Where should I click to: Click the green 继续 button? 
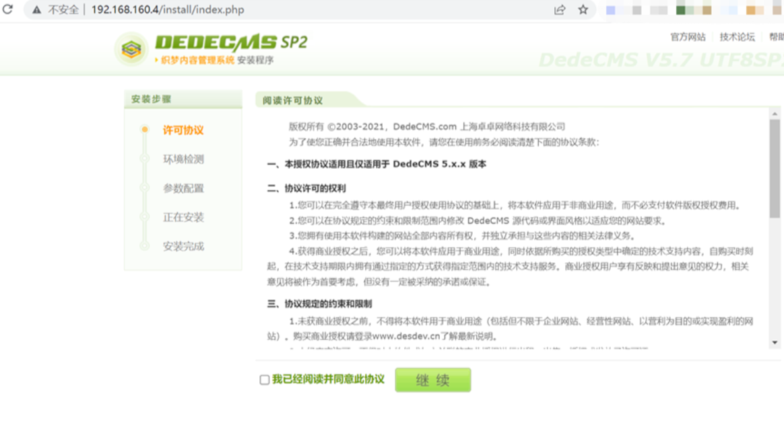tap(432, 380)
